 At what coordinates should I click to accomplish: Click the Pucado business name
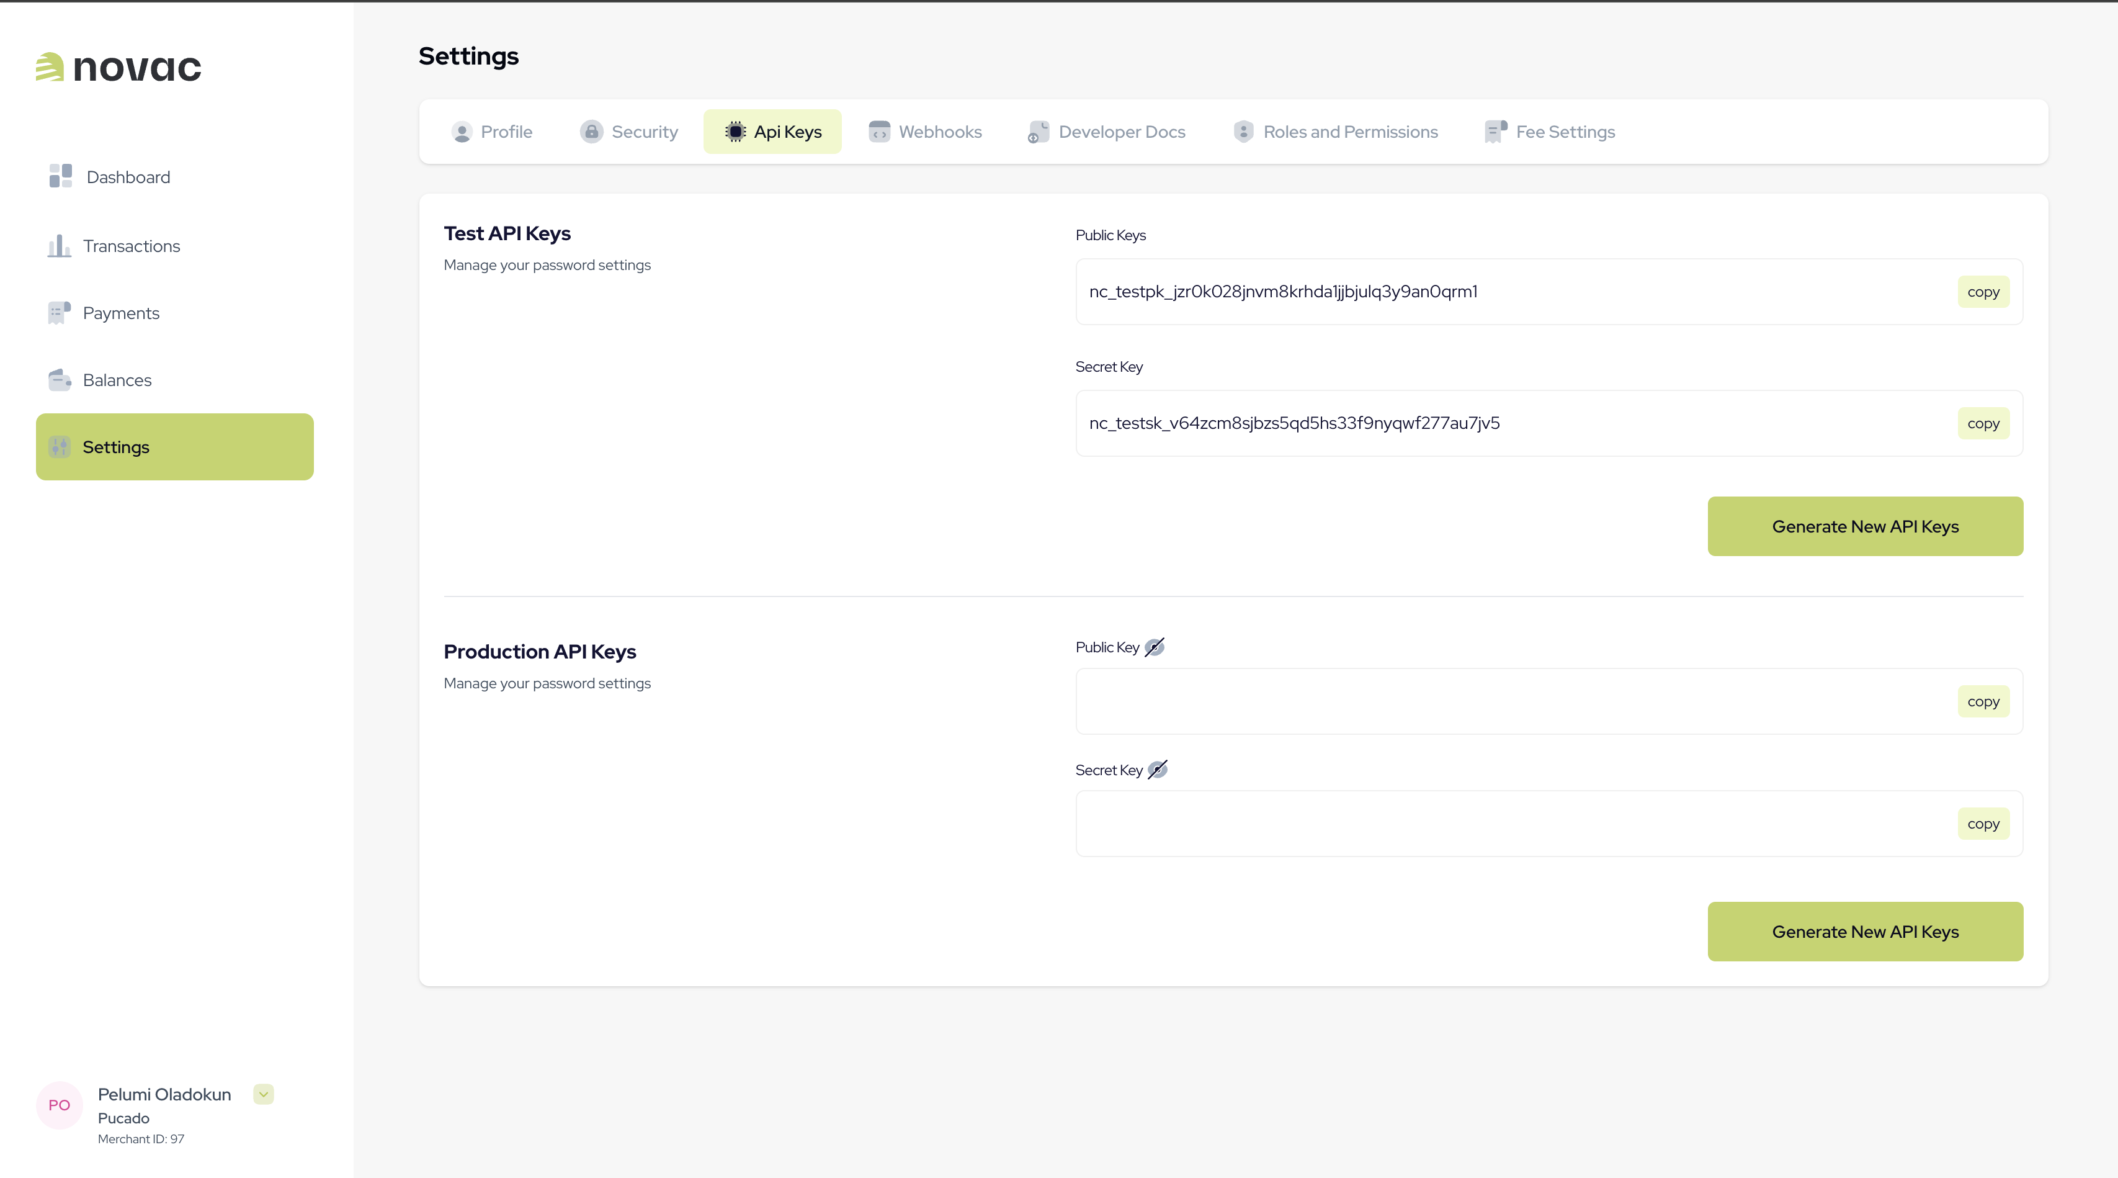click(123, 1119)
